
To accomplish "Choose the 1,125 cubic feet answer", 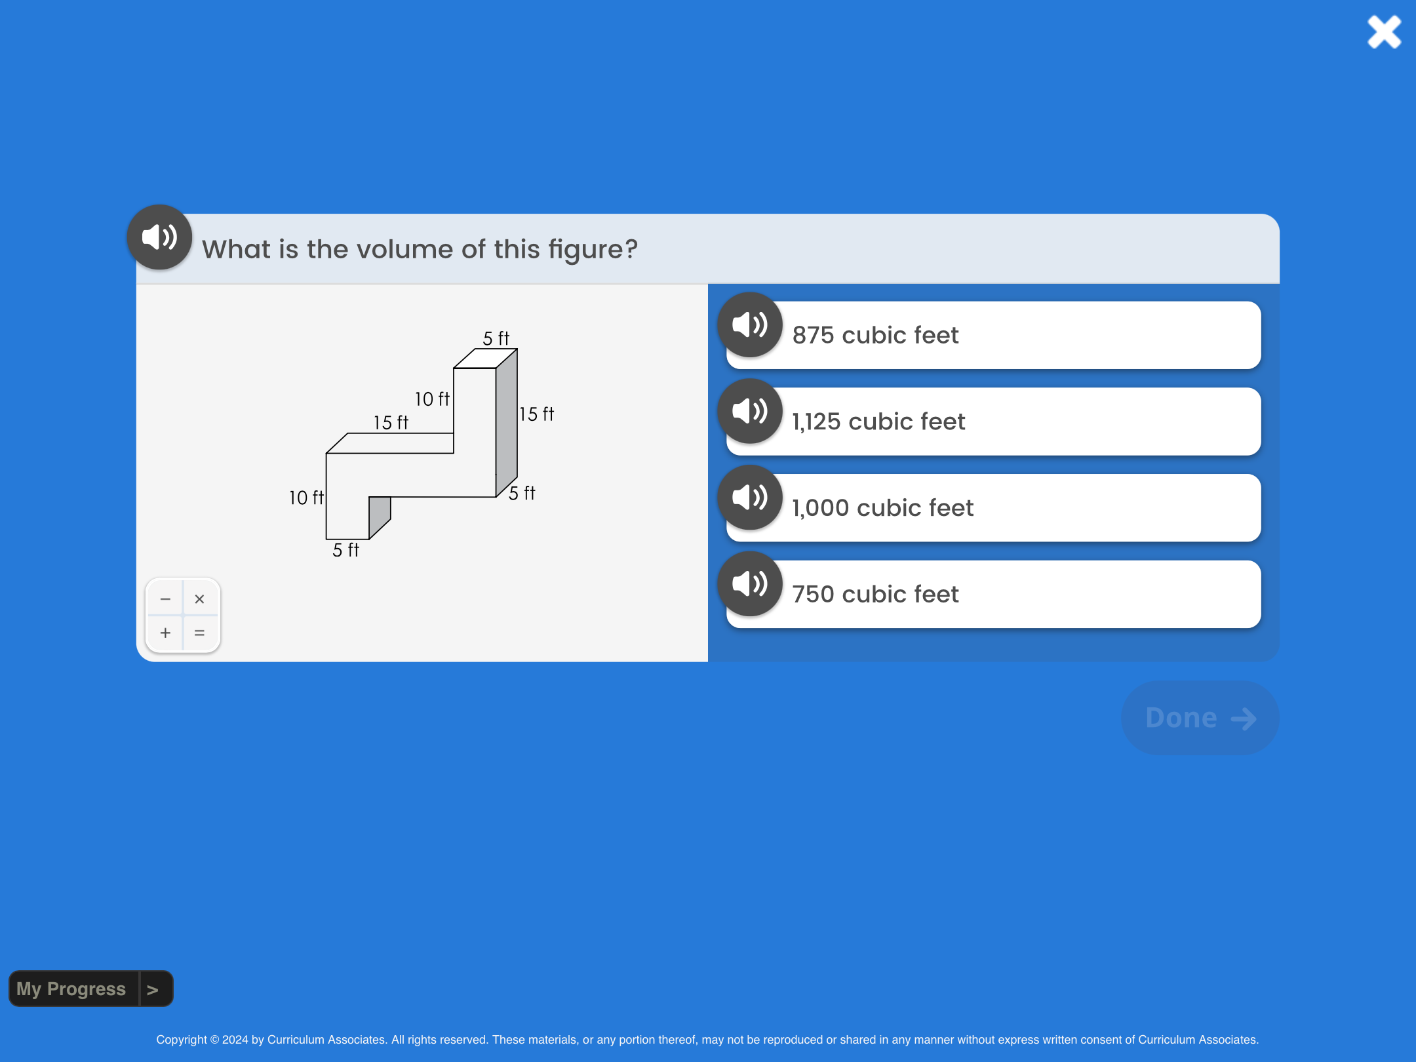I will [993, 422].
